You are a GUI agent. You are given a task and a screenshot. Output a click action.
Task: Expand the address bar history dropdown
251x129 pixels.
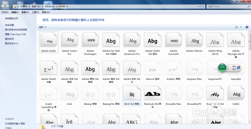click(199, 7)
